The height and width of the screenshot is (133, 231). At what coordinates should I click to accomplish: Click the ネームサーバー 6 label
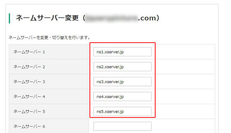coord(29,126)
